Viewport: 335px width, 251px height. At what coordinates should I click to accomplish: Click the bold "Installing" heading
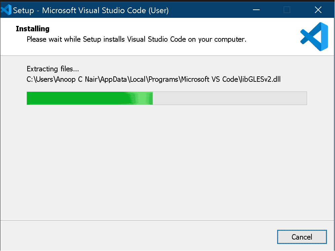pos(33,29)
